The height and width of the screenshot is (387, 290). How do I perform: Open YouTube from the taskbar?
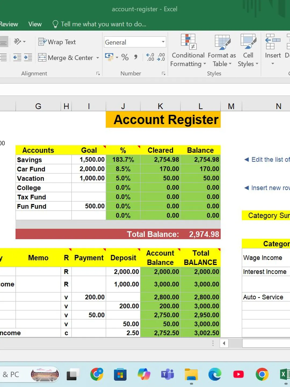[238, 374]
